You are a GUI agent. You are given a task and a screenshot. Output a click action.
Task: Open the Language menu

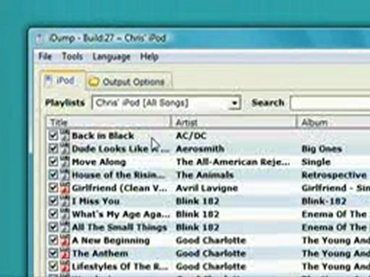(x=111, y=57)
